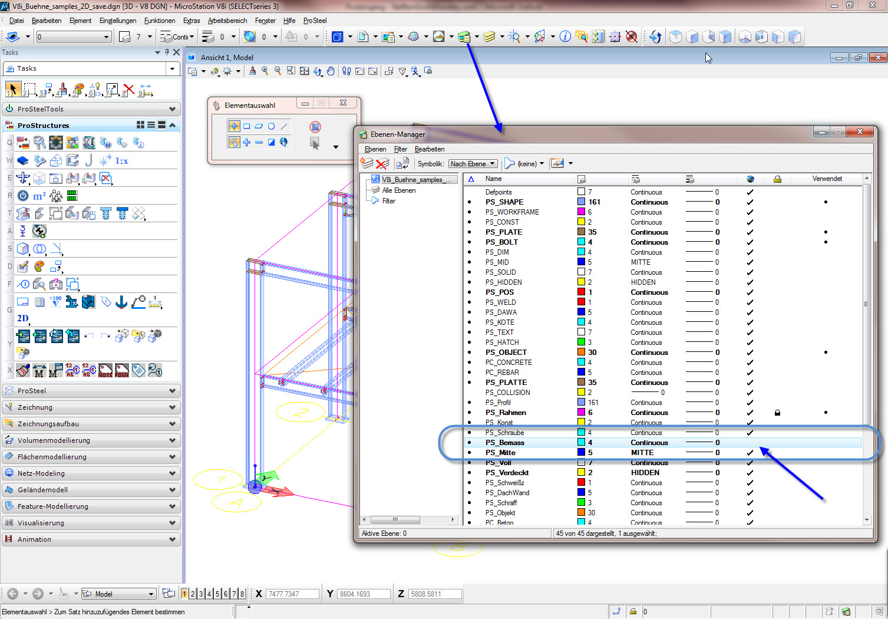The image size is (888, 619).
Task: Click the horizontal scrollbar under the level tree
Action: (410, 520)
